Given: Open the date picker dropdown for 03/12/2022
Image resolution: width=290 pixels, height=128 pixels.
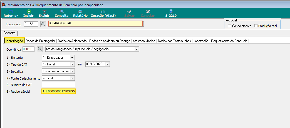Looking at the screenshot, I should coord(107,64).
